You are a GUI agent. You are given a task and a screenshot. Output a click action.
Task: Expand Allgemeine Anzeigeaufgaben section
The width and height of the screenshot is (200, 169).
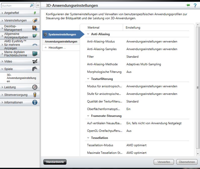pyautogui.click(x=2, y=36)
